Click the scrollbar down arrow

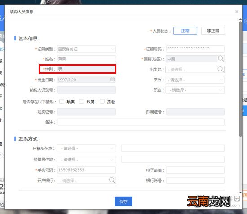(x=240, y=192)
